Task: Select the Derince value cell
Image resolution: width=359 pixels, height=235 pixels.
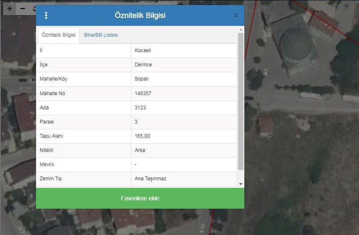Action: pos(184,65)
